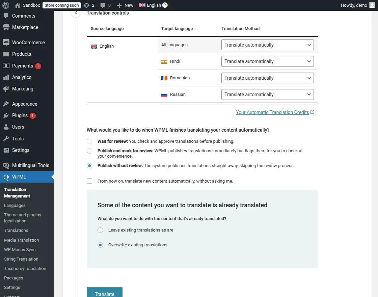
Task: Open String Translation in WPML menu
Action: coord(21,259)
